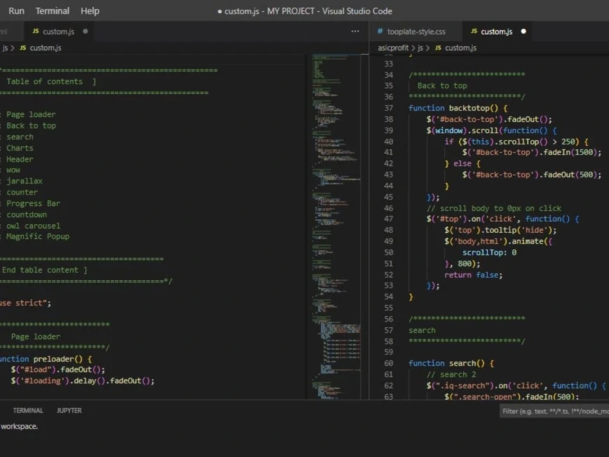This screenshot has height=457, width=609.
Task: Focus the Filter input in bottom panel
Action: coord(554,411)
